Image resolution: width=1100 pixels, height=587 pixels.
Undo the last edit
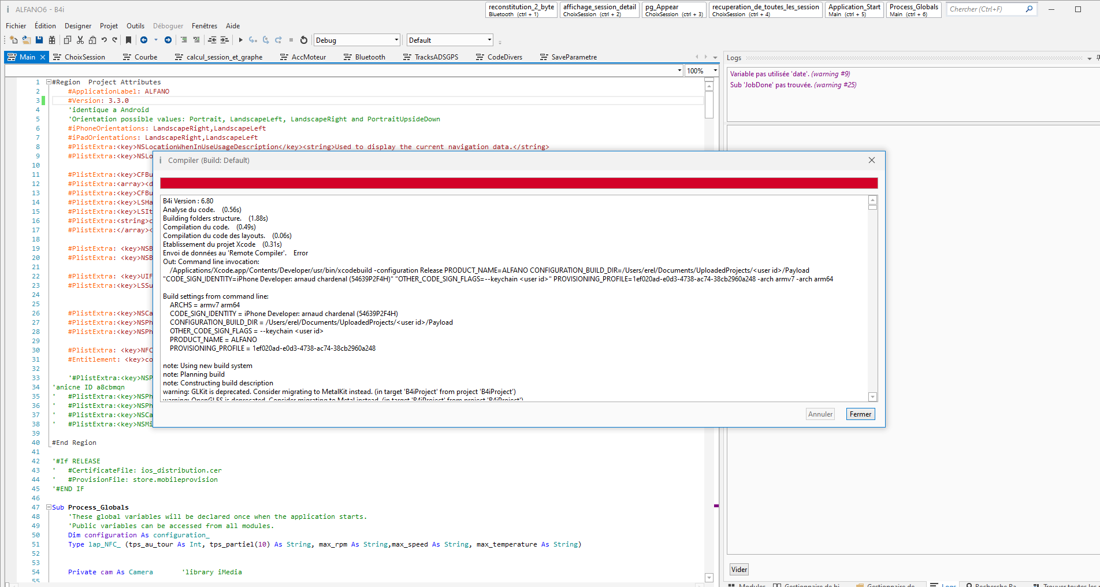click(x=104, y=40)
